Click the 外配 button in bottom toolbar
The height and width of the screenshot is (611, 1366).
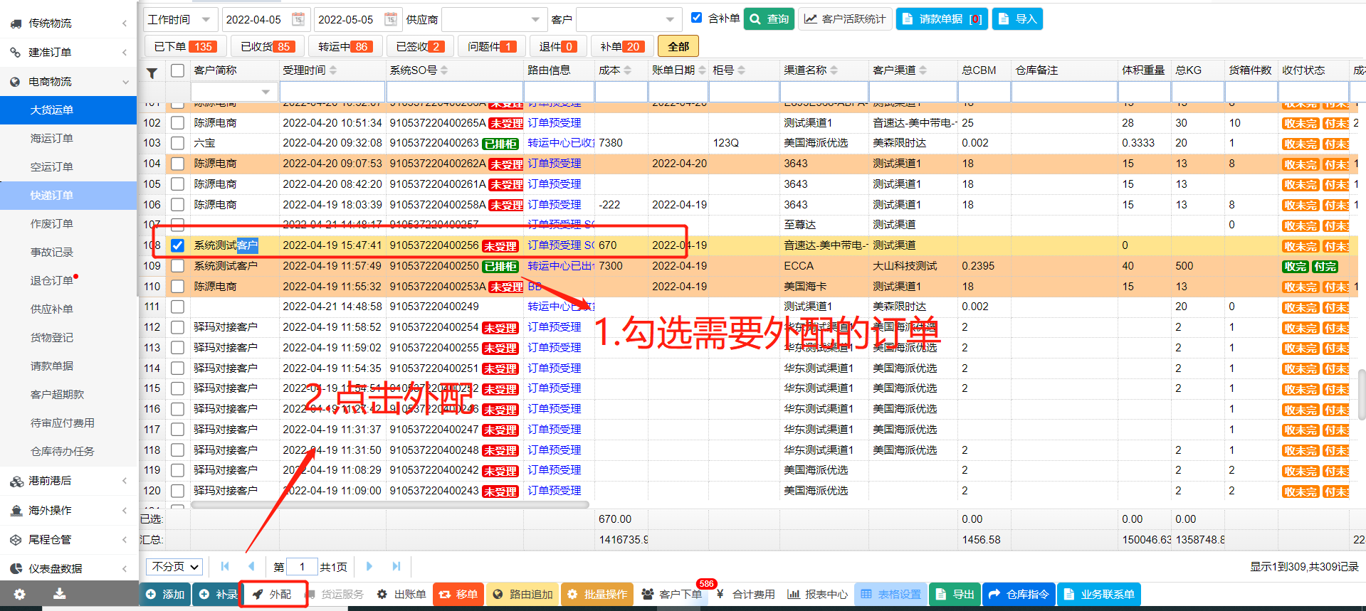point(273,594)
